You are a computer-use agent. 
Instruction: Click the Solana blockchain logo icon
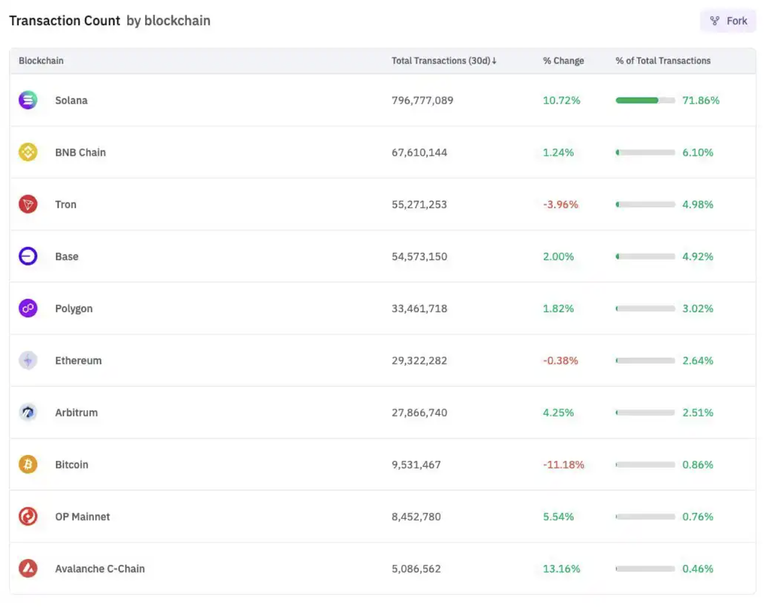pyautogui.click(x=28, y=100)
